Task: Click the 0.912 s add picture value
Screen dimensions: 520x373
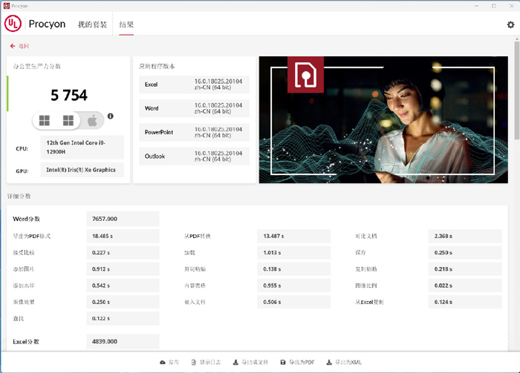Action: (123, 269)
